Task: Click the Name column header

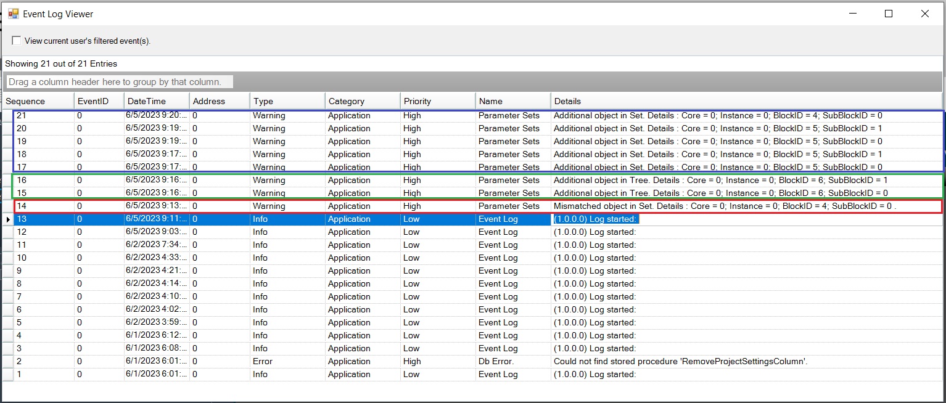Action: pyautogui.click(x=513, y=101)
